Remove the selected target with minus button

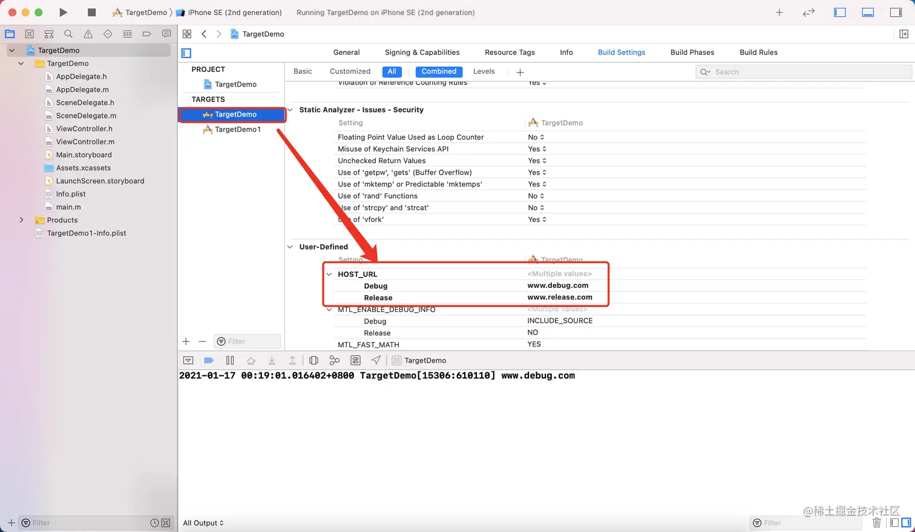(x=202, y=342)
